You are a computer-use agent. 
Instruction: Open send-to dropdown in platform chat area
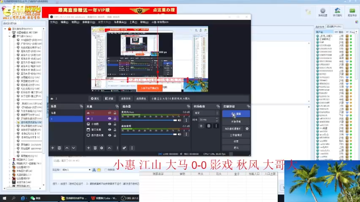76,170
